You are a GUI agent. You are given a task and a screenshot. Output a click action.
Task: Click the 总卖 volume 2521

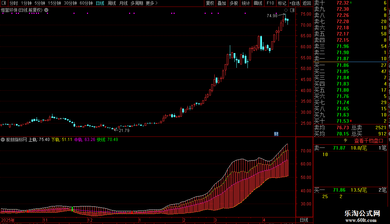[x=381, y=128]
